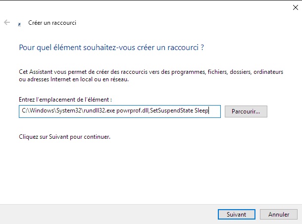The width and height of the screenshot is (302, 224).
Task: Cancel with the Annuler button
Action: pos(279,215)
